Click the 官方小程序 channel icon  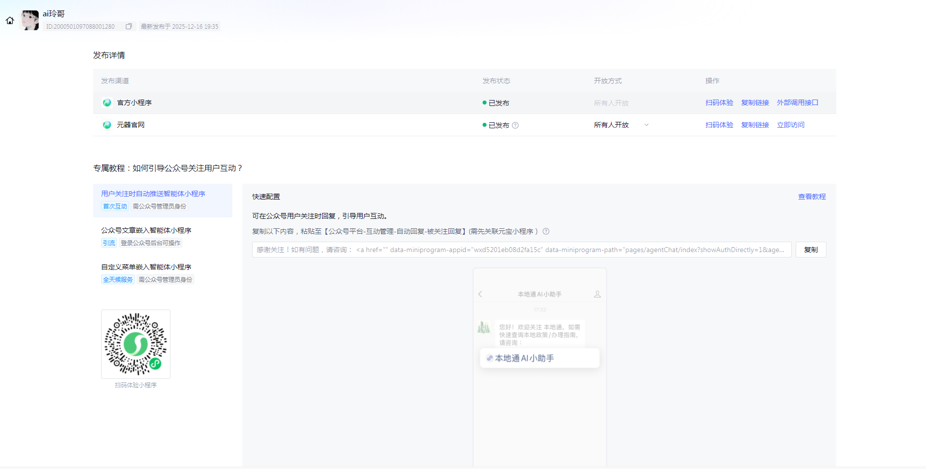tap(107, 103)
